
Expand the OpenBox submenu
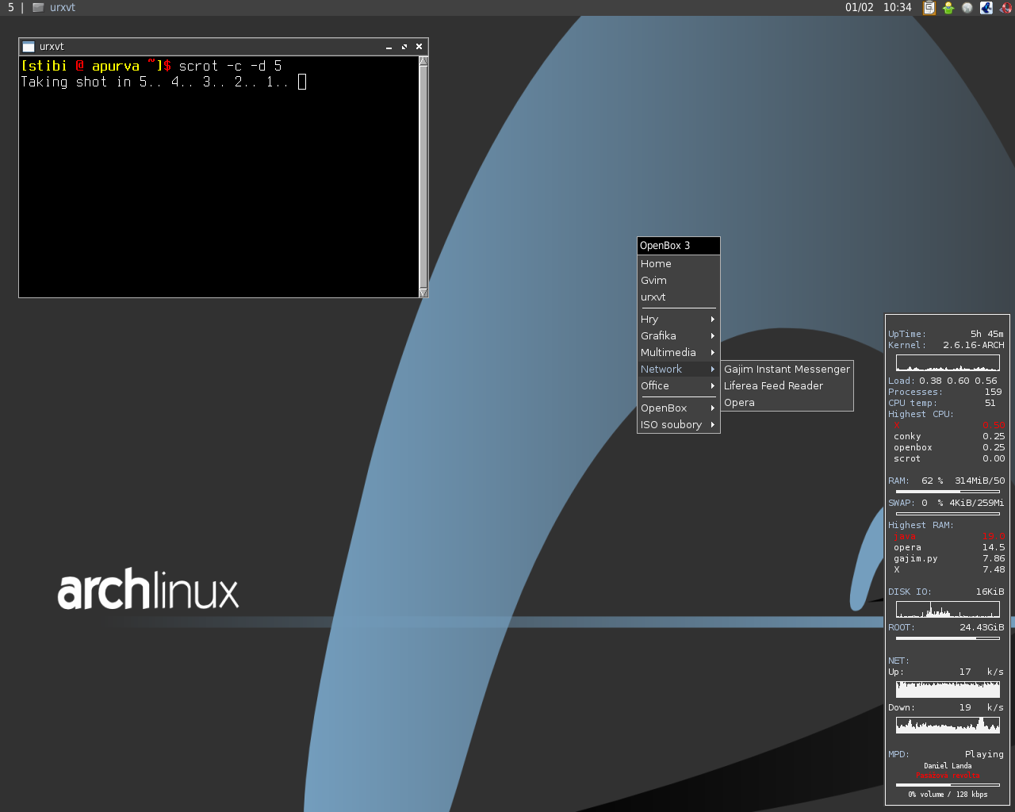678,408
